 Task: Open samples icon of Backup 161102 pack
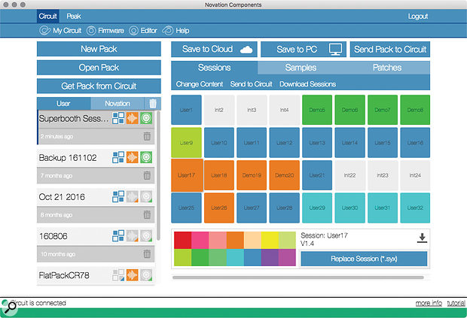point(133,157)
